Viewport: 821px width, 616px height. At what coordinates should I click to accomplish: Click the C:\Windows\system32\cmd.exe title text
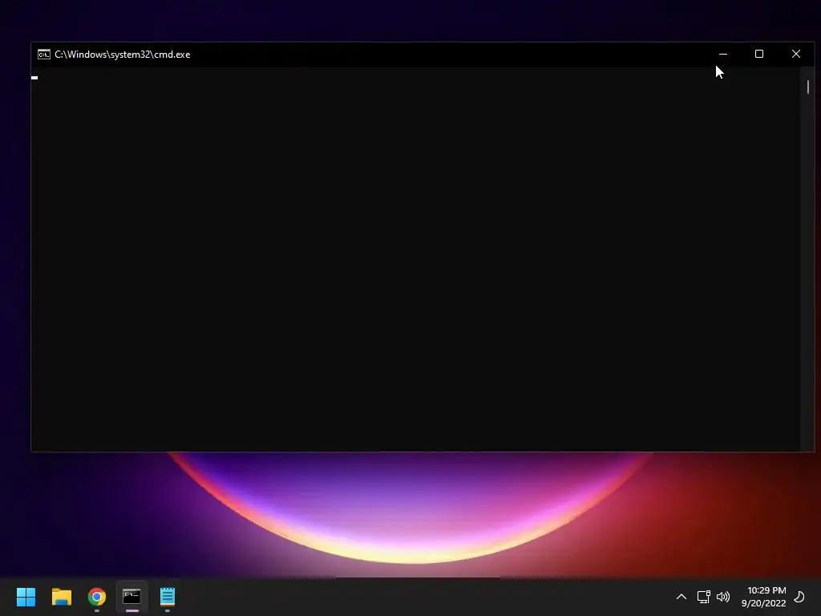coord(123,55)
